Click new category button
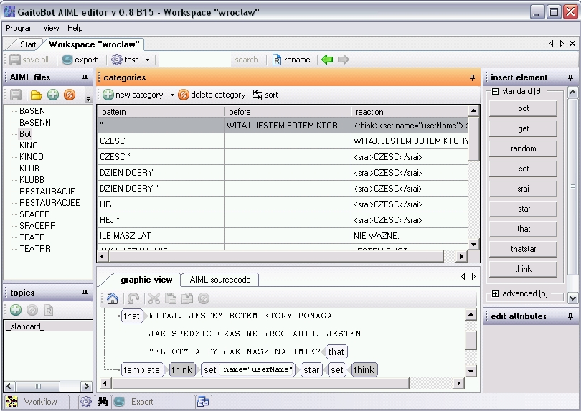581x411 pixels. (x=133, y=95)
